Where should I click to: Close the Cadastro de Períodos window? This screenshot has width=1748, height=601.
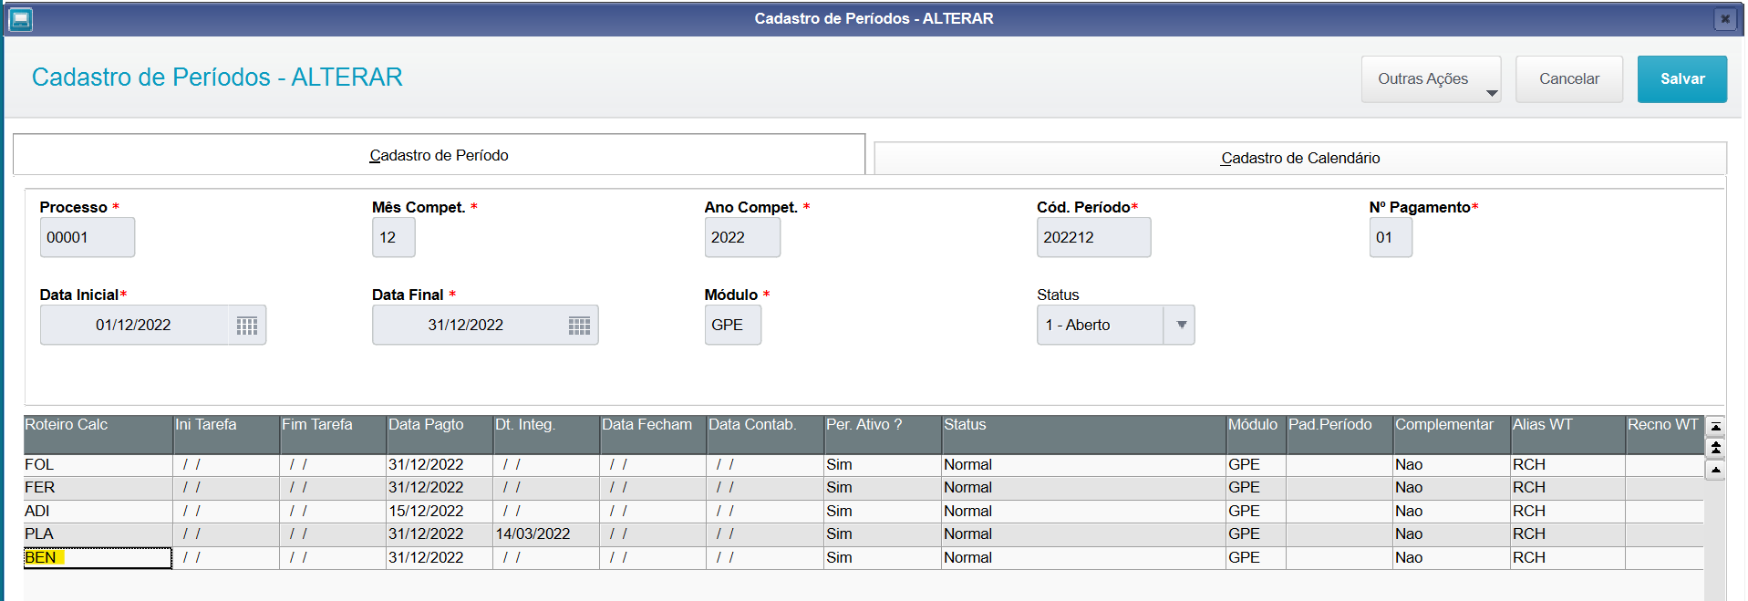click(x=1724, y=19)
